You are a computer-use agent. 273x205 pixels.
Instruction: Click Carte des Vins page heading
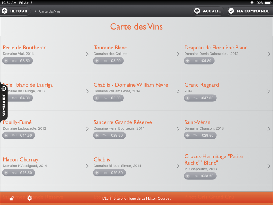coord(136,27)
